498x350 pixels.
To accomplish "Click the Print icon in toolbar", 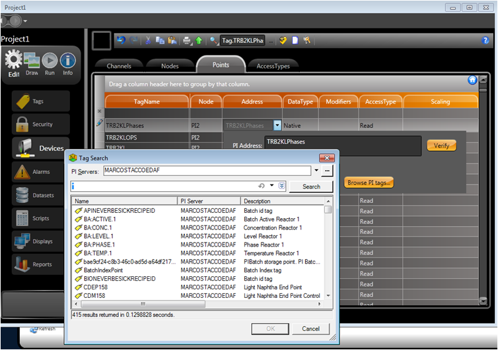I will pyautogui.click(x=187, y=40).
